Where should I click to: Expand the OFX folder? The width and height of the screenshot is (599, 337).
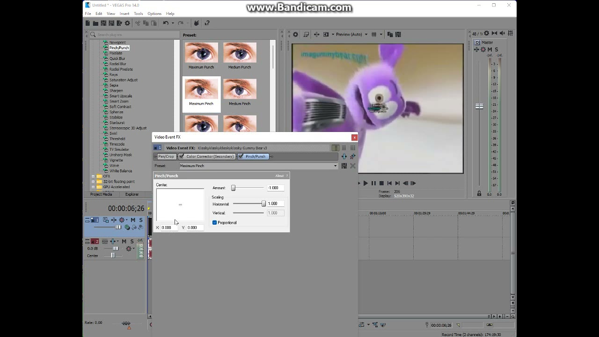point(93,176)
